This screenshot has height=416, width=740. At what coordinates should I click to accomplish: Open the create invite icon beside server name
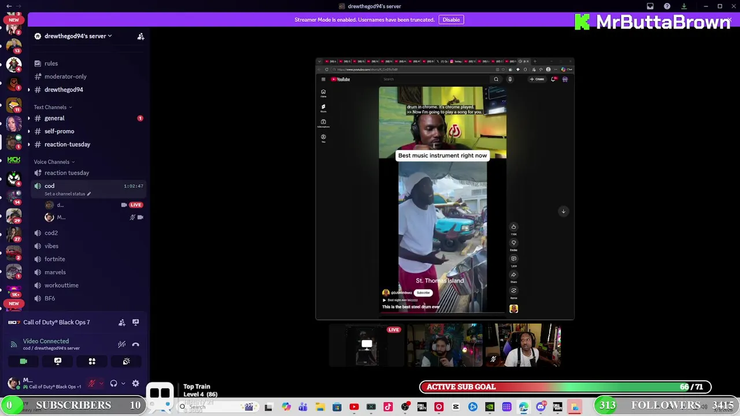click(x=140, y=36)
